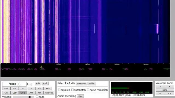Tune down with the triple-minus button

(x=6, y=88)
